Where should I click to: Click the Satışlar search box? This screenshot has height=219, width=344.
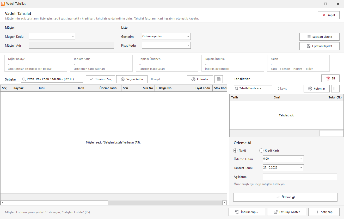click(52, 79)
